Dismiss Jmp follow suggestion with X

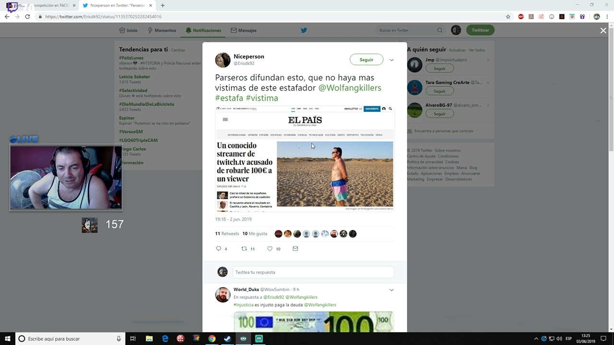click(x=488, y=60)
